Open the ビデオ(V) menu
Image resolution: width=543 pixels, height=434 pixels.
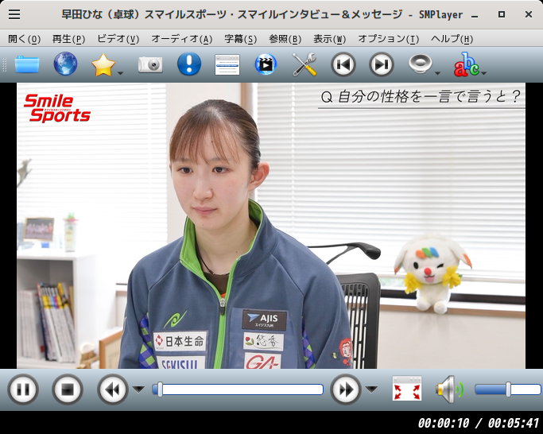click(118, 39)
